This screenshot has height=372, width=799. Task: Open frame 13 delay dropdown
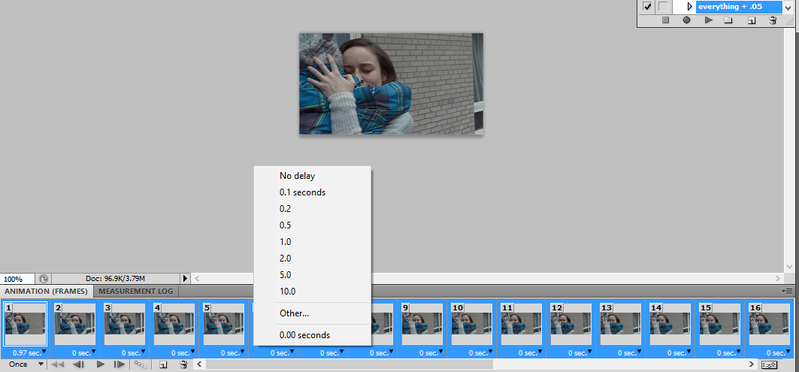pos(630,352)
